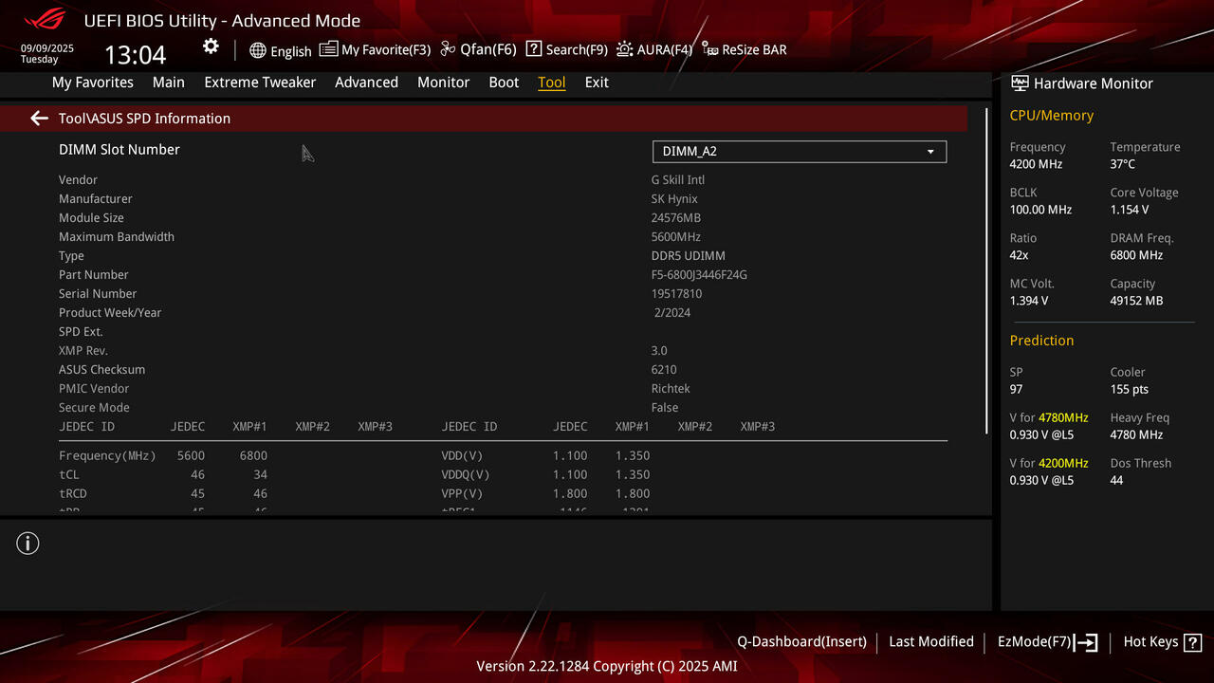Click the XMP Rev. value 3.0
This screenshot has height=683, width=1214.
[659, 351]
